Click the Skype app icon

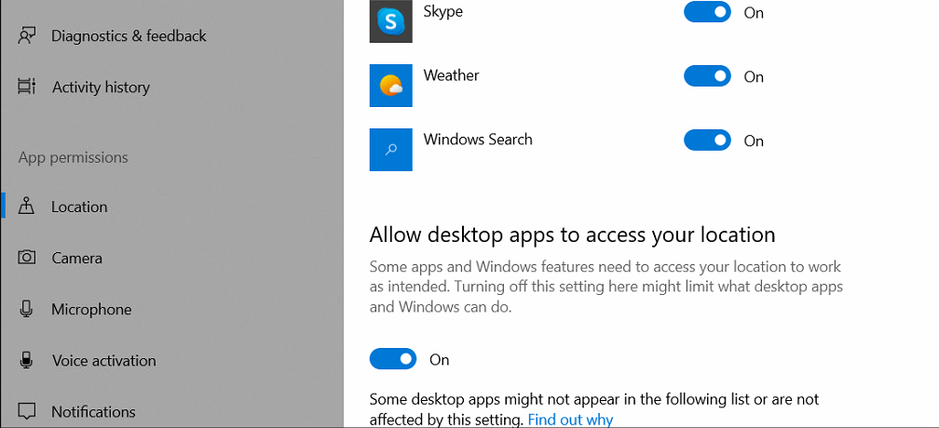(x=390, y=21)
